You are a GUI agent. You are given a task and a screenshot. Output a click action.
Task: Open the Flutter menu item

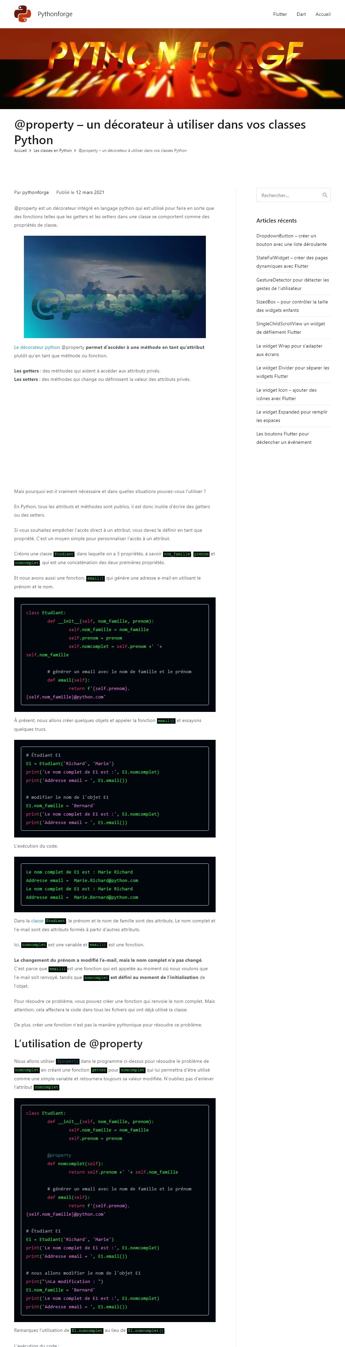point(280,14)
